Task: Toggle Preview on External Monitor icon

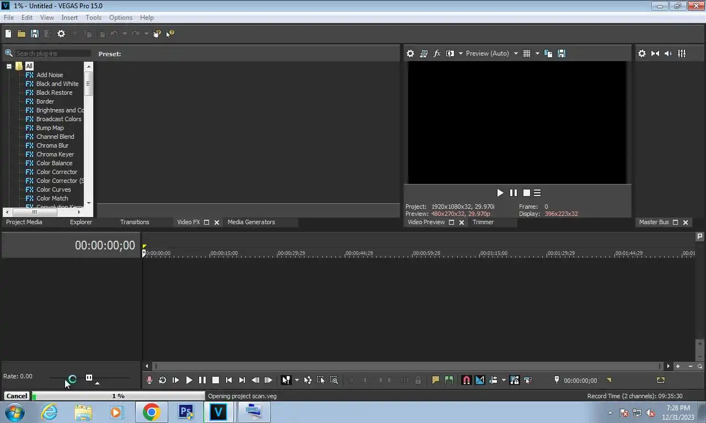Action: tap(424, 53)
